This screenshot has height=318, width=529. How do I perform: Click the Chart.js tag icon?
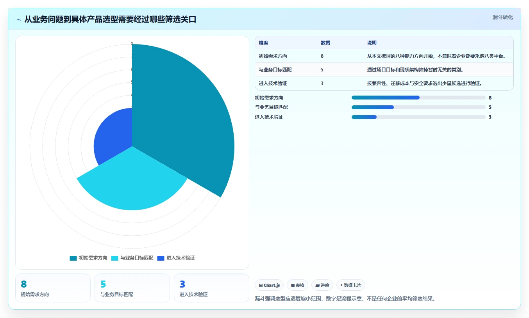tap(261, 286)
